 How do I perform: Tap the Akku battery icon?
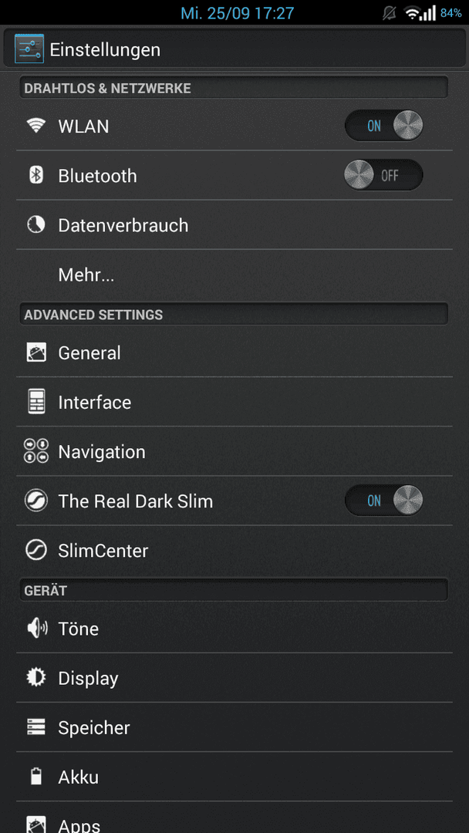point(35,776)
